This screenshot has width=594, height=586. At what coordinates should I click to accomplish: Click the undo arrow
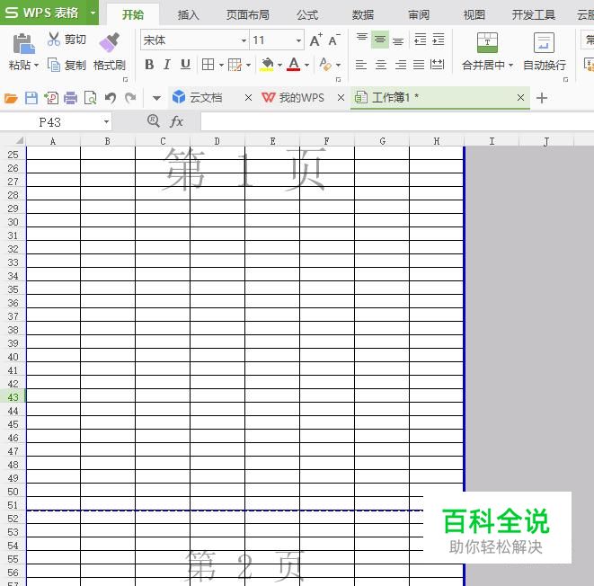pos(111,98)
